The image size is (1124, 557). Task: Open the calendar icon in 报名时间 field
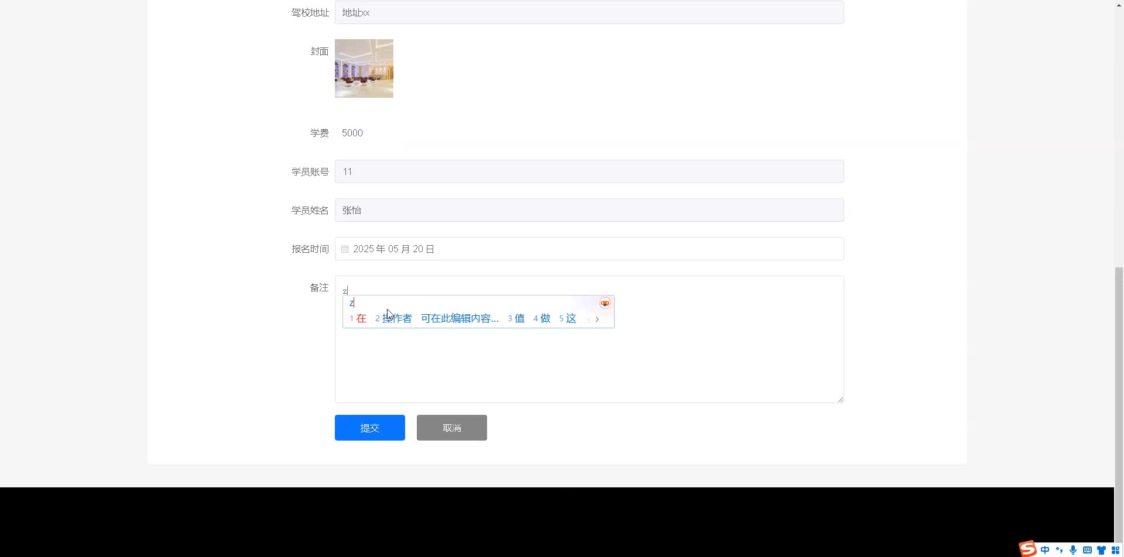tap(345, 249)
